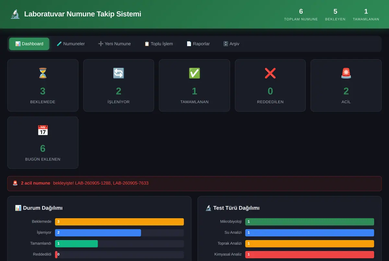Screen dimensions: 389x261
Task: Click the ACİL label on the stat card
Action: [346, 102]
